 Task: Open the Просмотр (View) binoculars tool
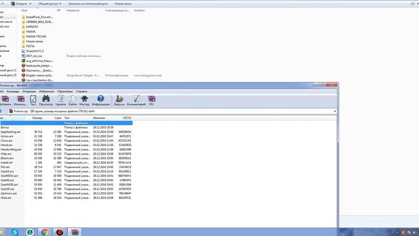(x=46, y=100)
